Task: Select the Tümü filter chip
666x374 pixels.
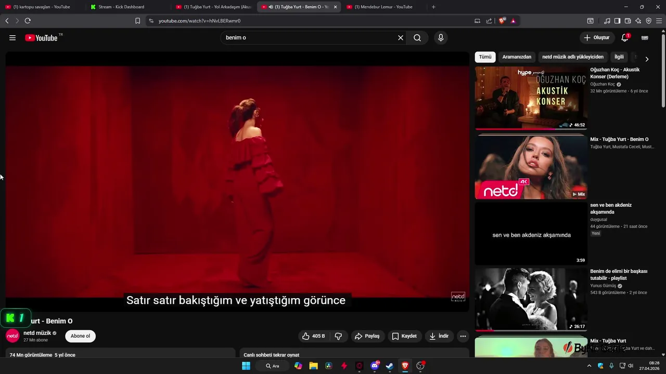Action: pos(485,57)
